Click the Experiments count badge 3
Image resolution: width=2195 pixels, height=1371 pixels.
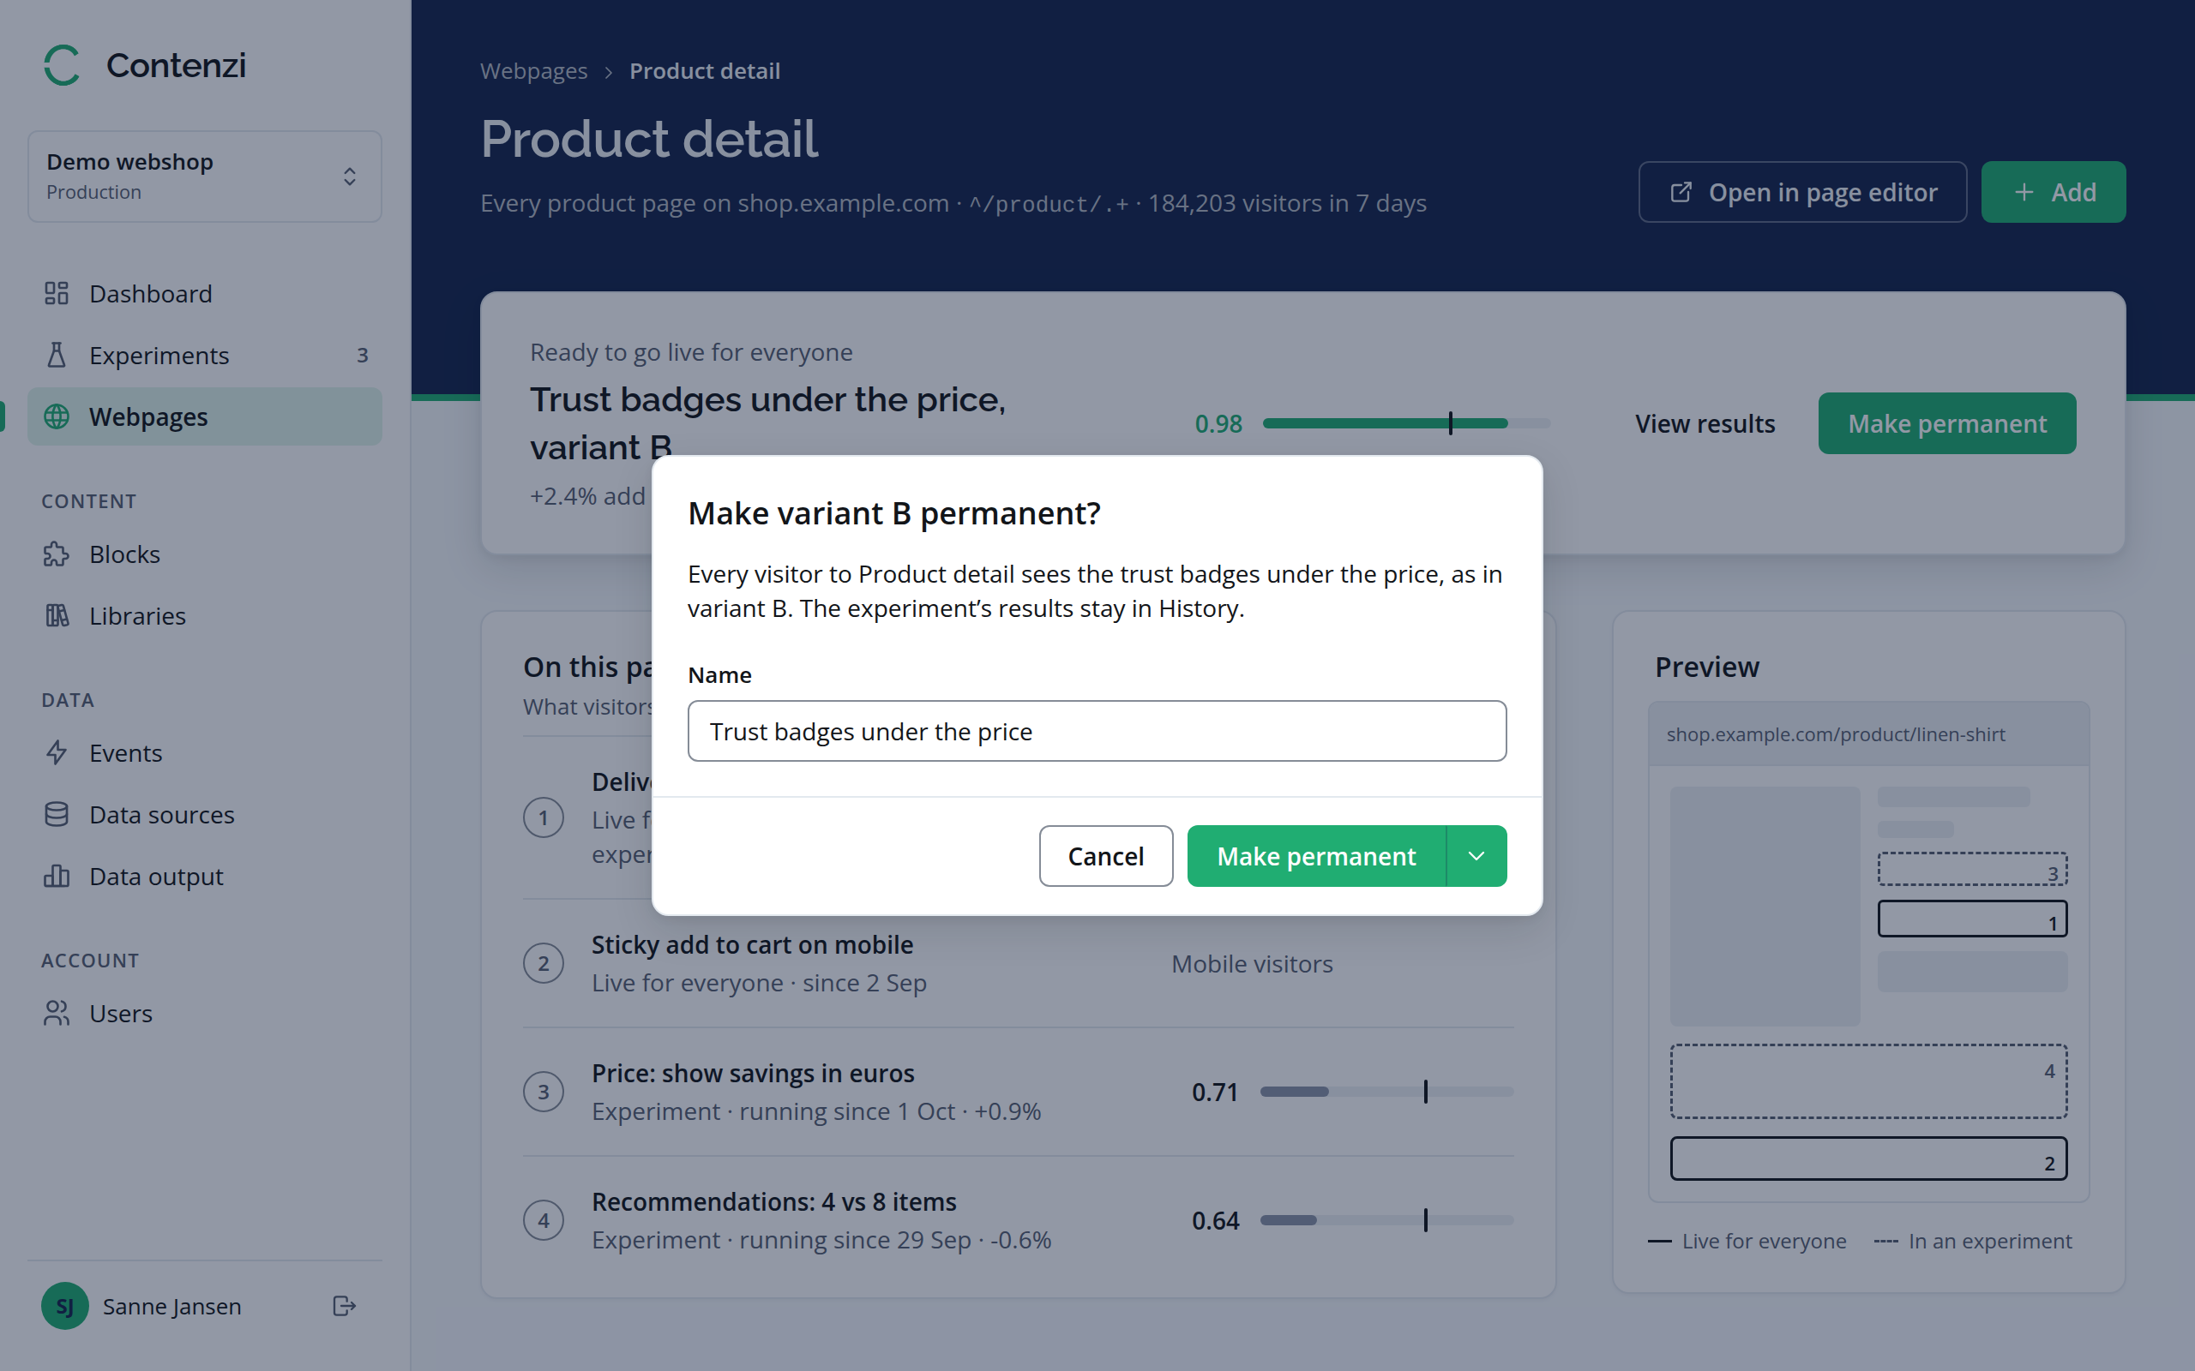tap(362, 355)
